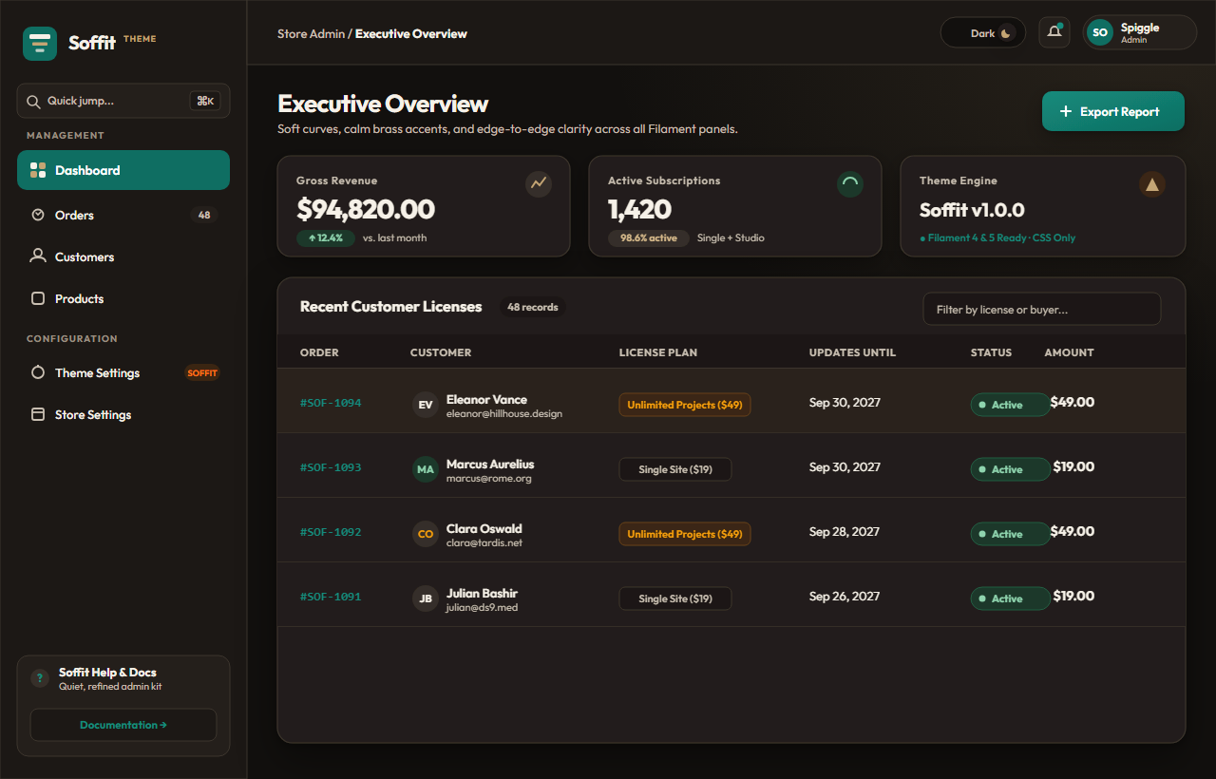Viewport: 1216px width, 779px height.
Task: Click the SOFFIT badge on Theme Settings
Action: click(202, 372)
